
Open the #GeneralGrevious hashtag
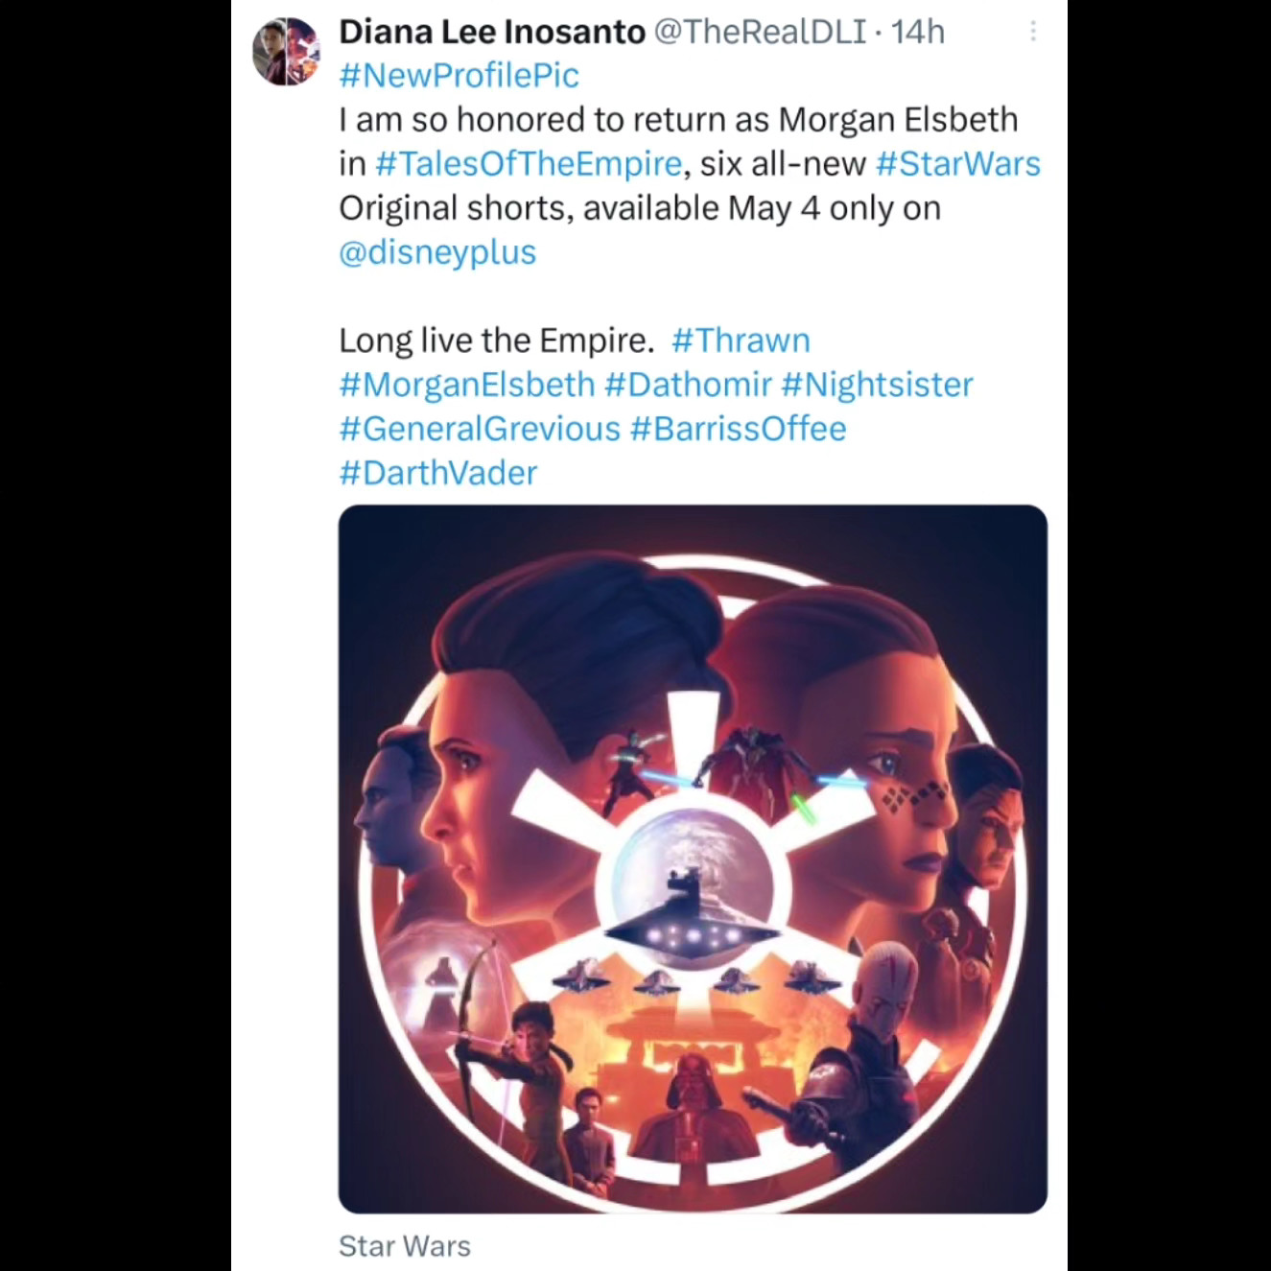tap(480, 429)
